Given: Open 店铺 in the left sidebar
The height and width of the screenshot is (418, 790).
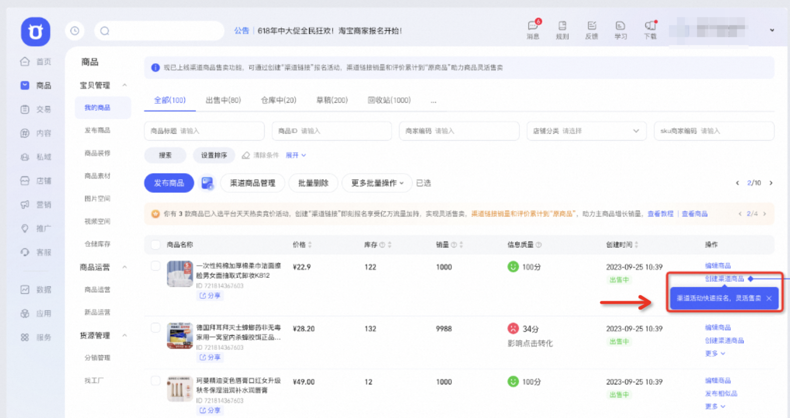Looking at the screenshot, I should pyautogui.click(x=36, y=181).
